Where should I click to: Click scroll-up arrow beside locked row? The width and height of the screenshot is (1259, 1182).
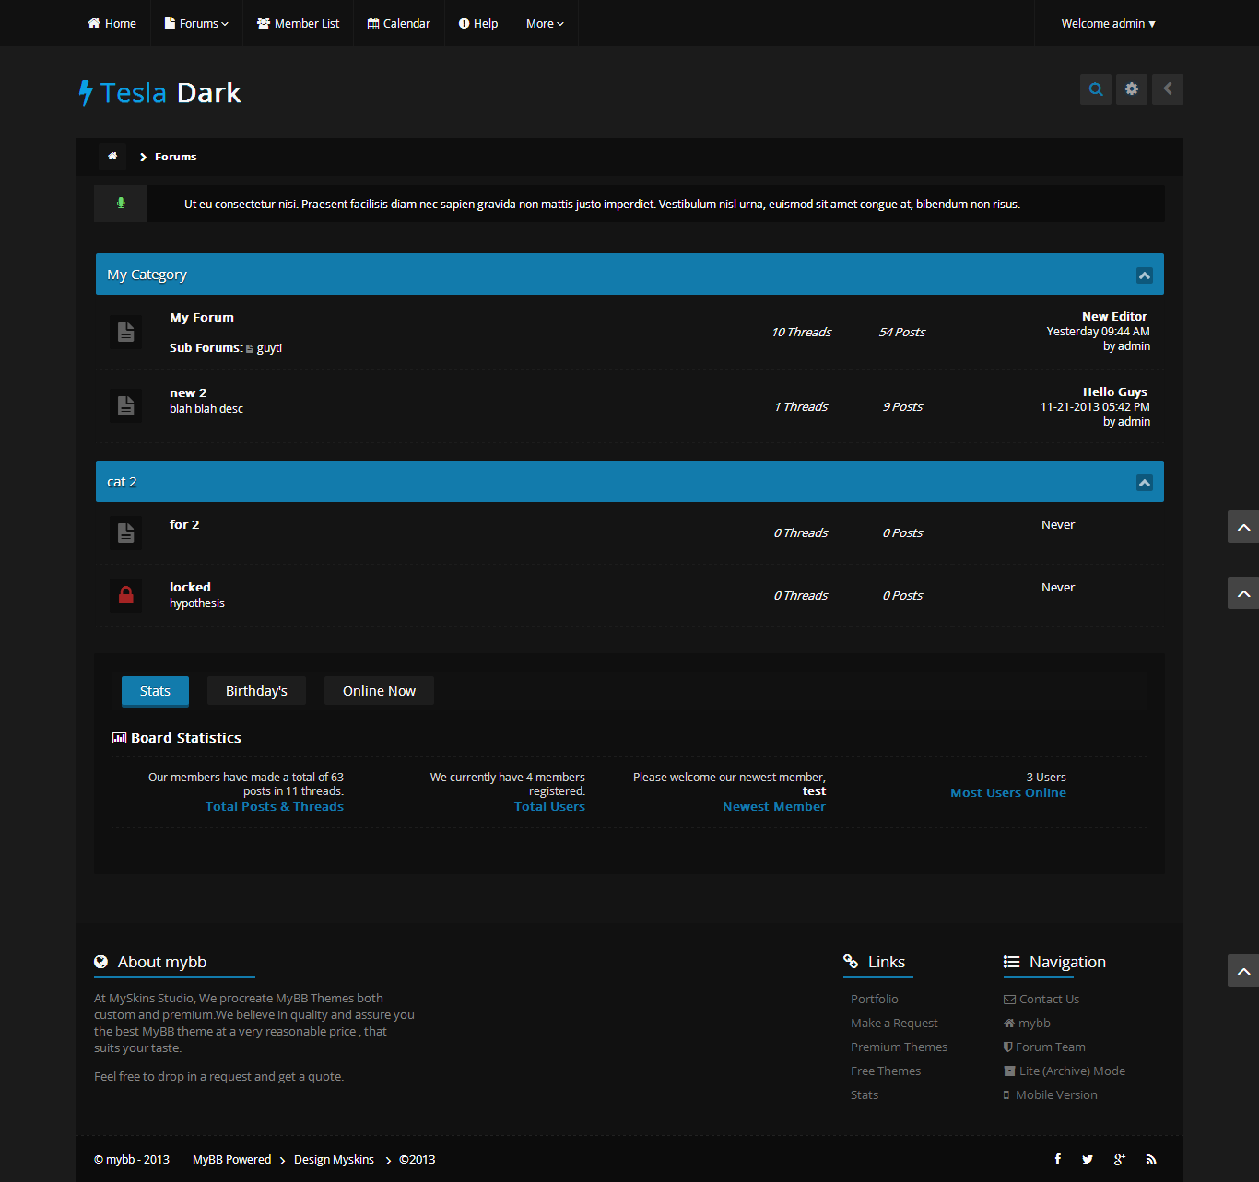click(x=1243, y=593)
